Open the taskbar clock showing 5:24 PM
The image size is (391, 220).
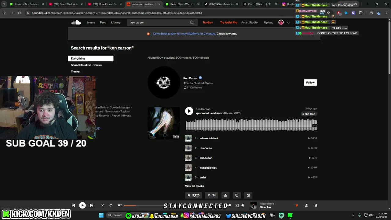tap(382, 215)
